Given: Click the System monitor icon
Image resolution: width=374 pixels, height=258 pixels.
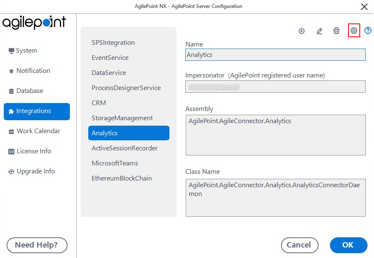Looking at the screenshot, I should (11, 51).
